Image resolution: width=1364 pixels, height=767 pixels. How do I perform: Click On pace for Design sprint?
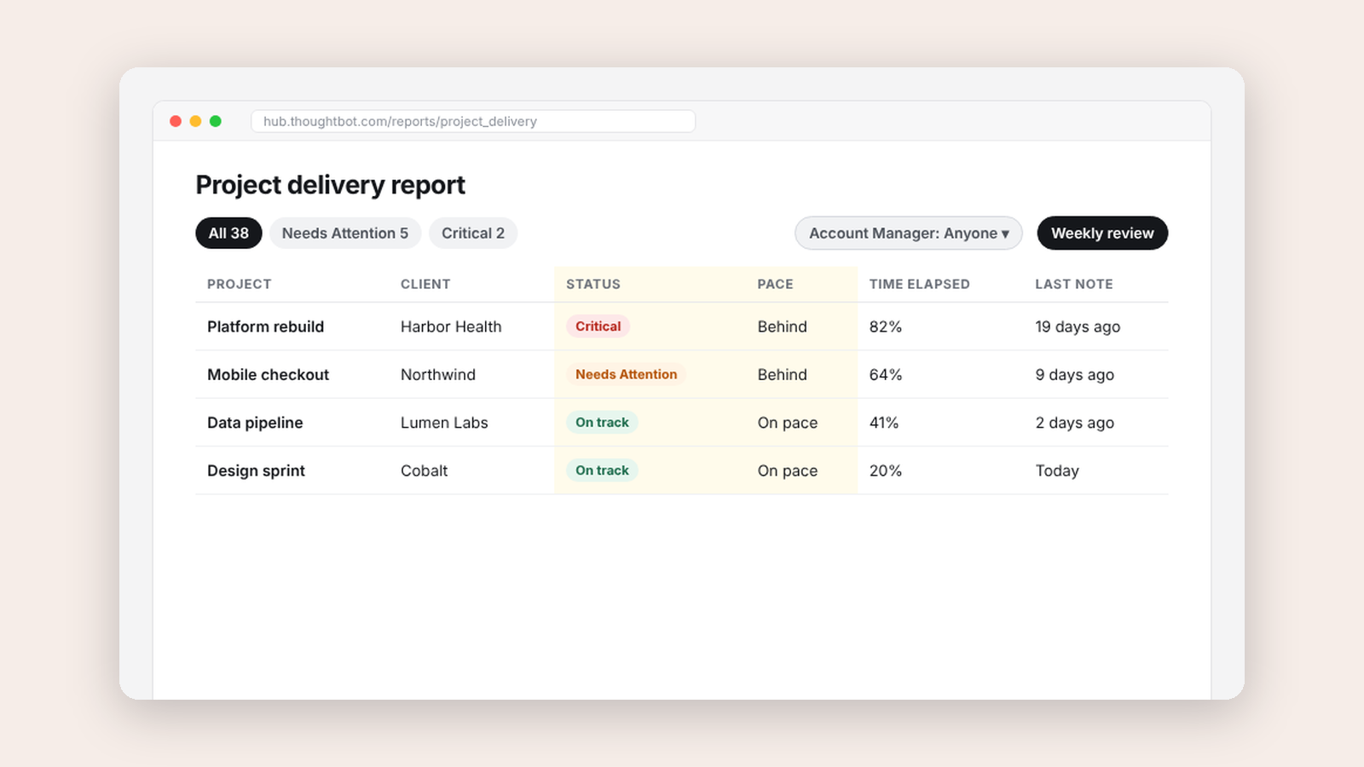[x=787, y=470]
